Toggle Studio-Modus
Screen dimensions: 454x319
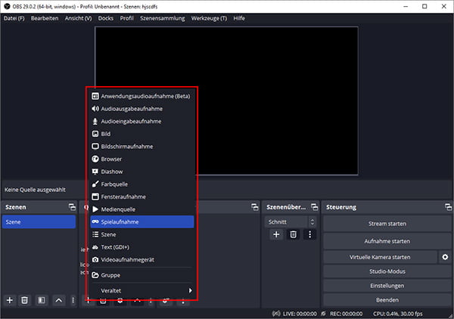(x=387, y=271)
